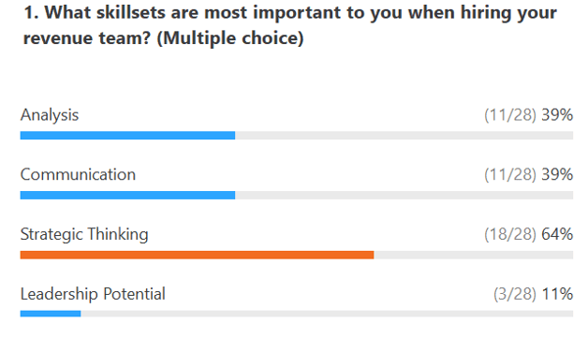Select the Strategic Thinking option label

84,234
